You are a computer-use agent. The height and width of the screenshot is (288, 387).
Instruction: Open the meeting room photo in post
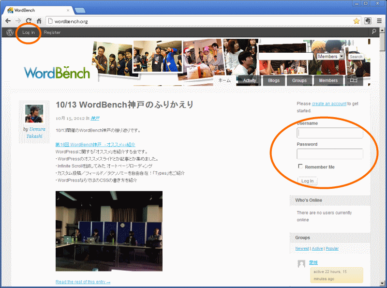(109, 231)
